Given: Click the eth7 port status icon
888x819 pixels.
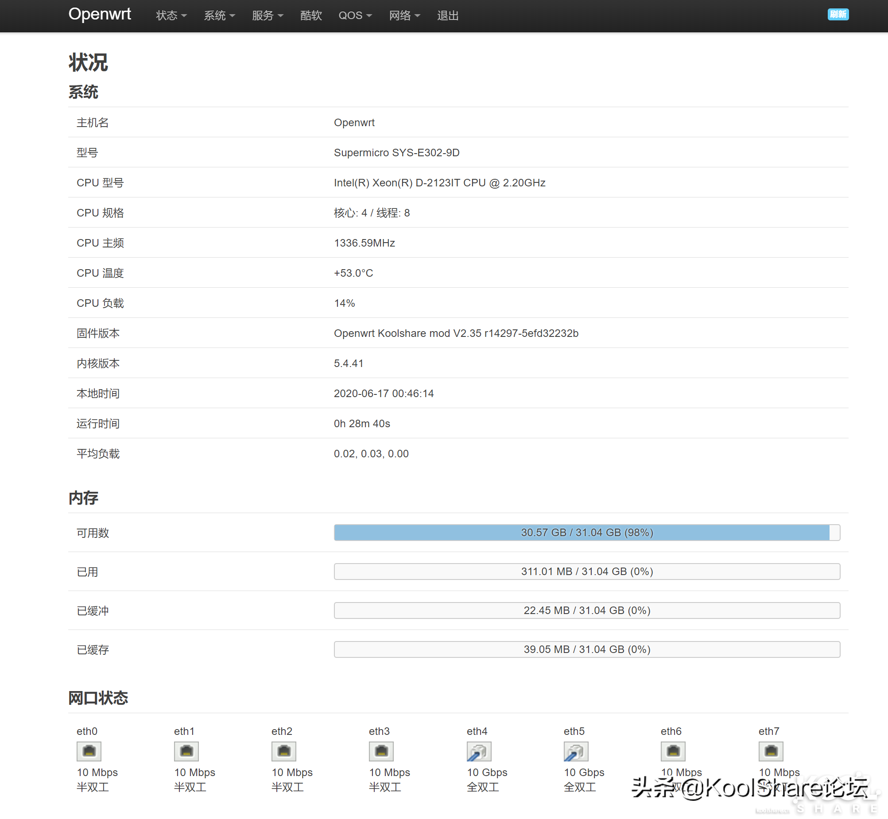Looking at the screenshot, I should 771,751.
